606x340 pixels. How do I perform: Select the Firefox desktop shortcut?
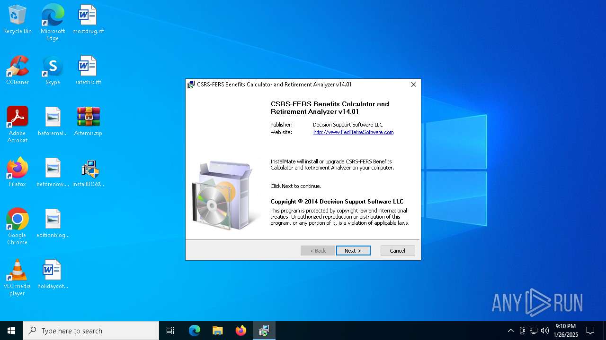click(x=18, y=172)
